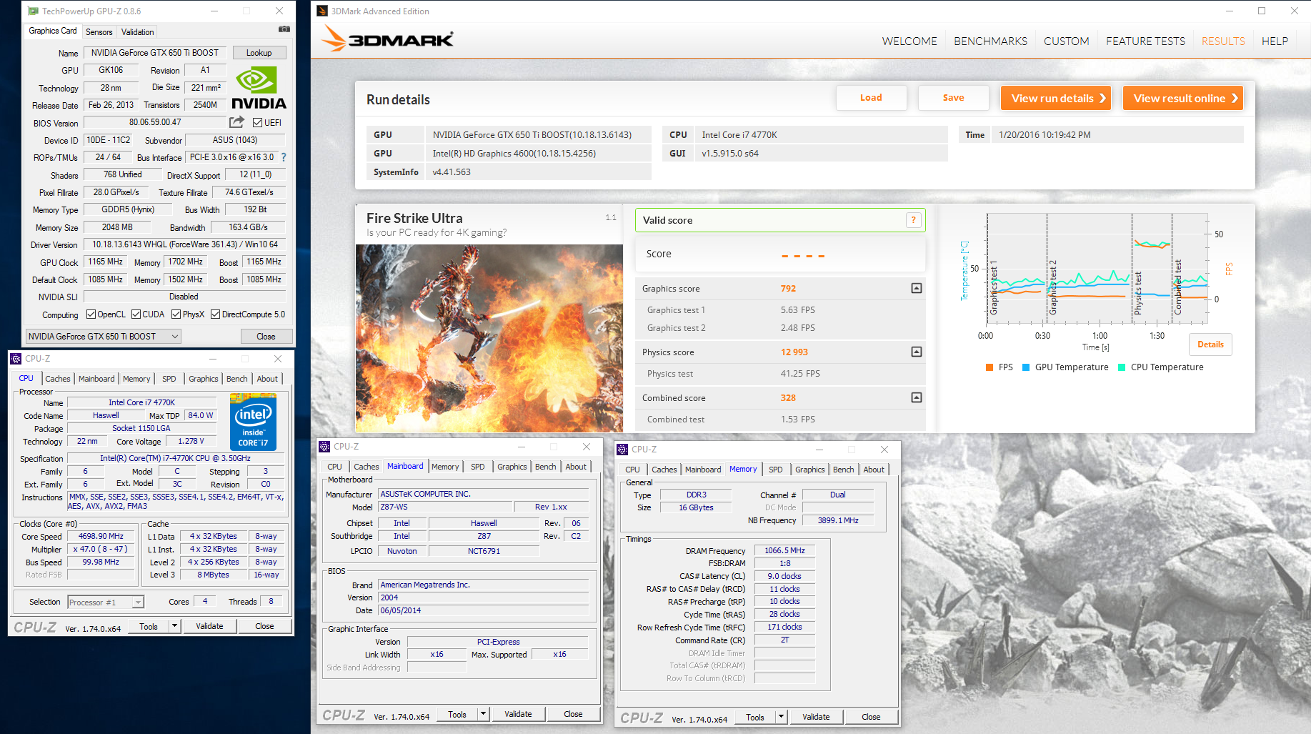Click the Valid score help question mark

(x=913, y=220)
